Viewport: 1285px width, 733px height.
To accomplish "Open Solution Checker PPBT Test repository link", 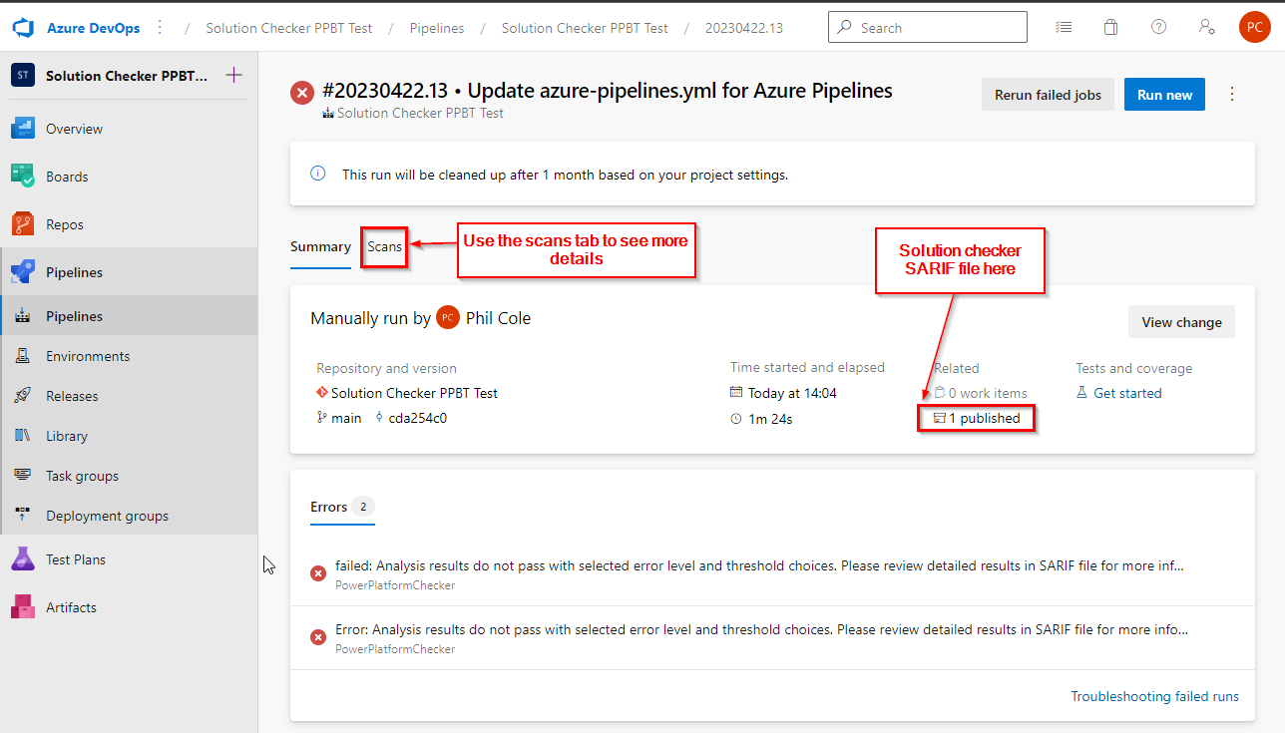I will click(x=407, y=393).
